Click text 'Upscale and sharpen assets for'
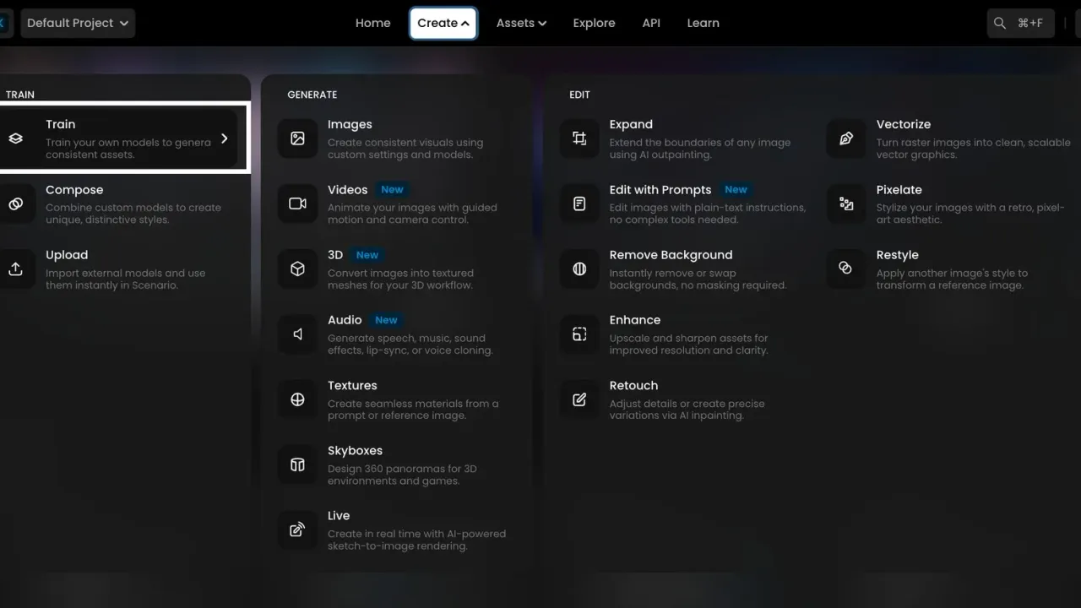Viewport: 1081px width, 608px height. click(689, 338)
